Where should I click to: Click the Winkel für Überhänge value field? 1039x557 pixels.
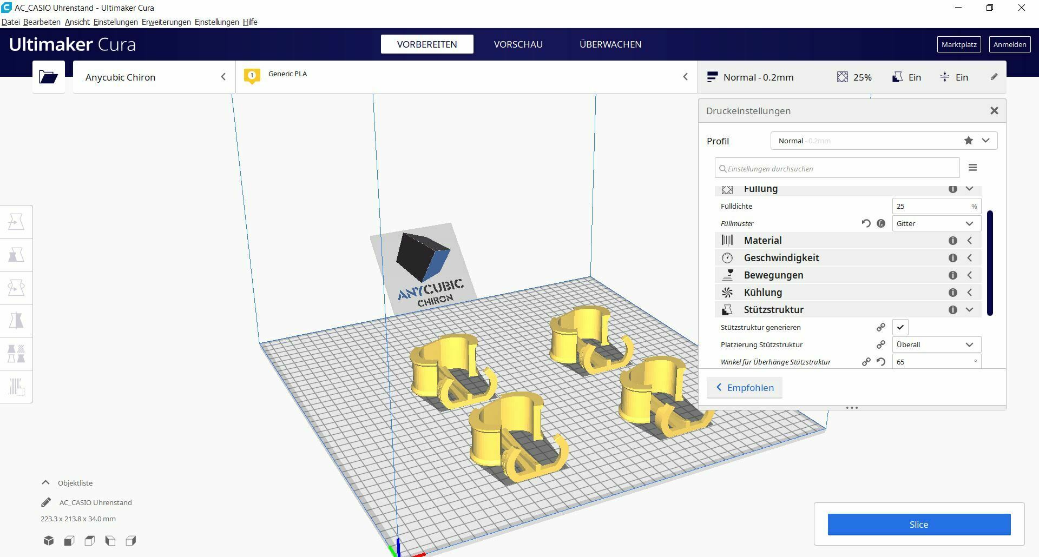click(x=937, y=362)
